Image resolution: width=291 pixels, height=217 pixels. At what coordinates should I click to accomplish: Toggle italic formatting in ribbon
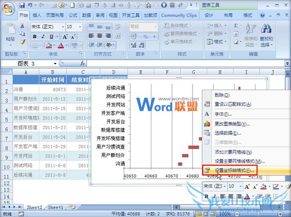point(43,36)
